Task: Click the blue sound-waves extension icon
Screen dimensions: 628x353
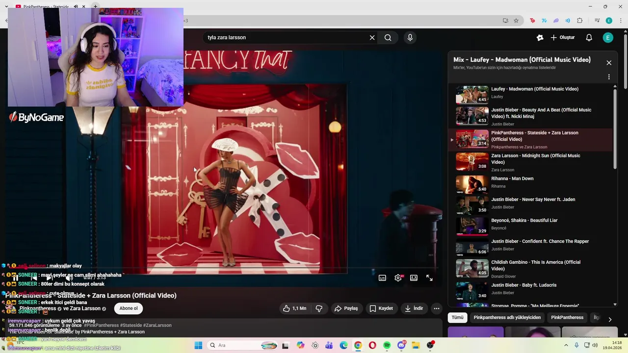Action: click(568, 21)
